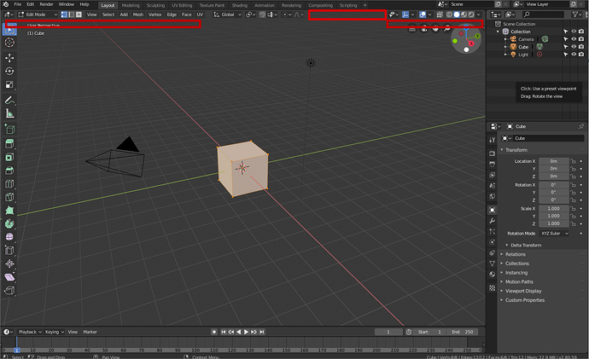Switch to wireframe viewport shading
This screenshot has height=359, width=589.
pyautogui.click(x=449, y=14)
